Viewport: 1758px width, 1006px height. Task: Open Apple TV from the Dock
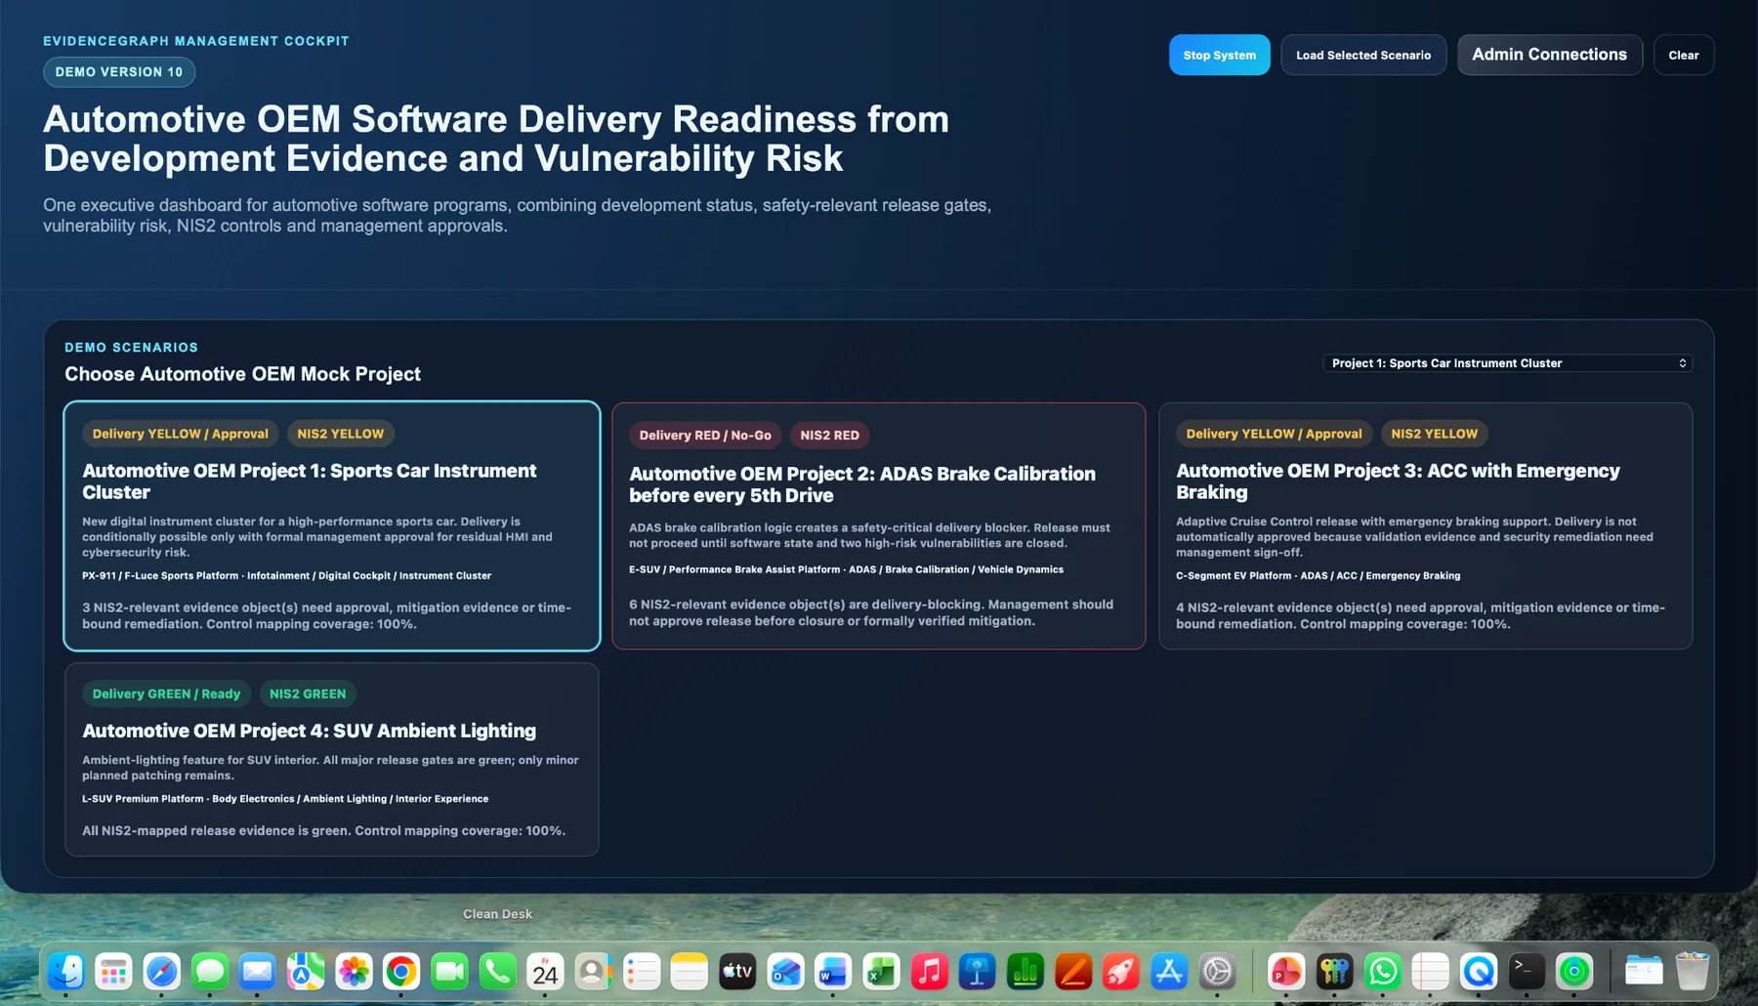[x=737, y=972]
